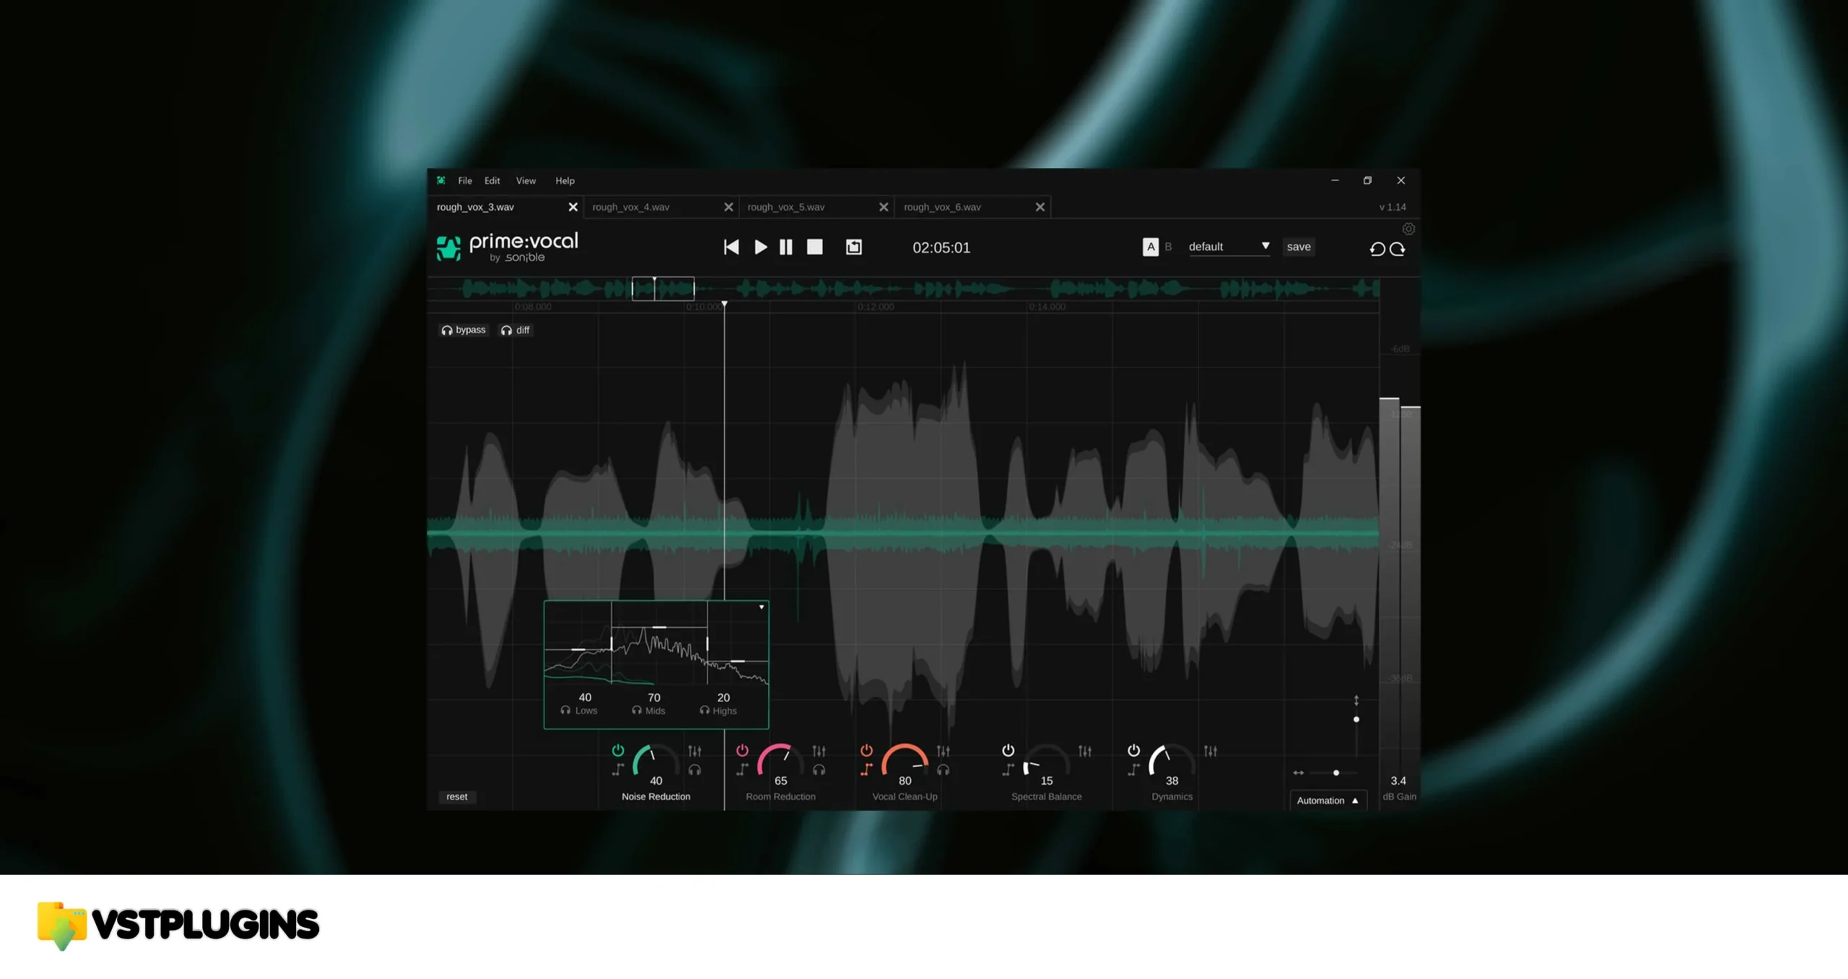Viewport: 1848px width, 979px height.
Task: Open the File menu
Action: [x=464, y=181]
